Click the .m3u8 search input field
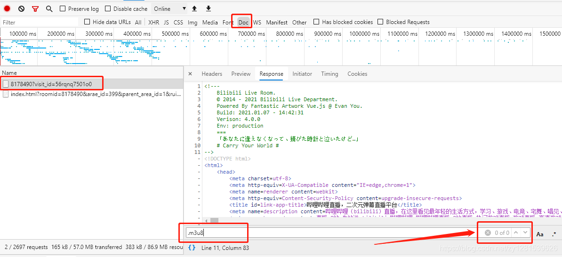This screenshot has width=562, height=257. tap(331, 233)
